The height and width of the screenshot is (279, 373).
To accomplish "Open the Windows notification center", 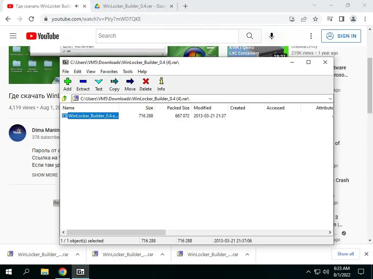I will [361, 272].
